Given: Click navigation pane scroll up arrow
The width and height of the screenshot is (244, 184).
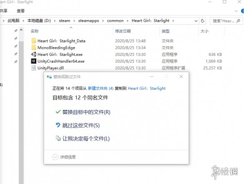Looking at the screenshot, I should (x=21, y=30).
